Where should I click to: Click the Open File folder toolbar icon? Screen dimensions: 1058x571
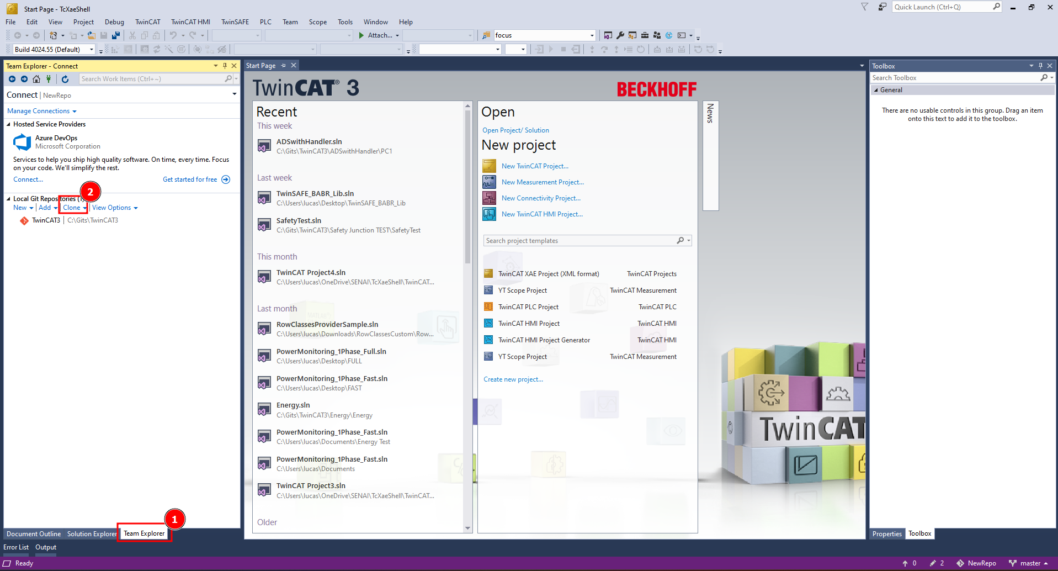92,35
